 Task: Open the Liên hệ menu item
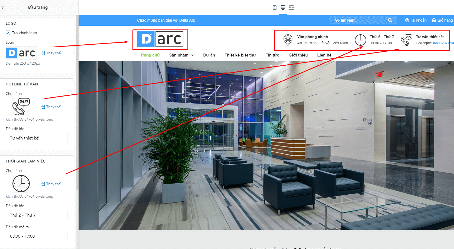[324, 55]
